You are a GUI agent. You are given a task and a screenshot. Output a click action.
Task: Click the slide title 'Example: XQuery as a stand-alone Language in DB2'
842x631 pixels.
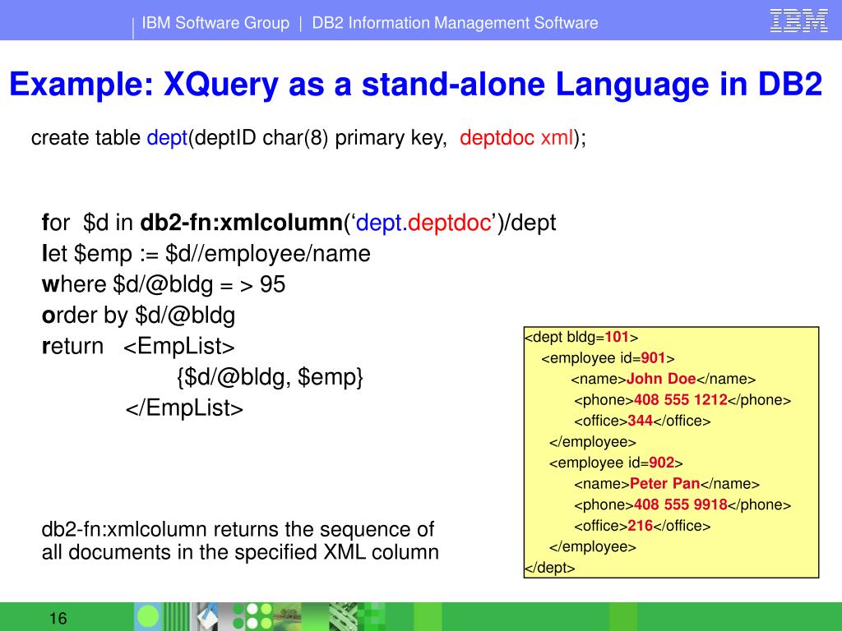click(415, 85)
